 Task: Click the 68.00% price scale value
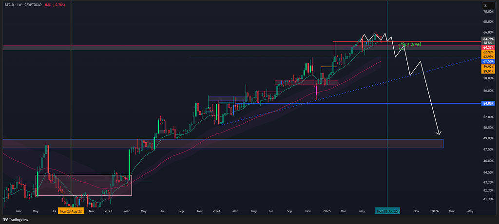(488, 22)
